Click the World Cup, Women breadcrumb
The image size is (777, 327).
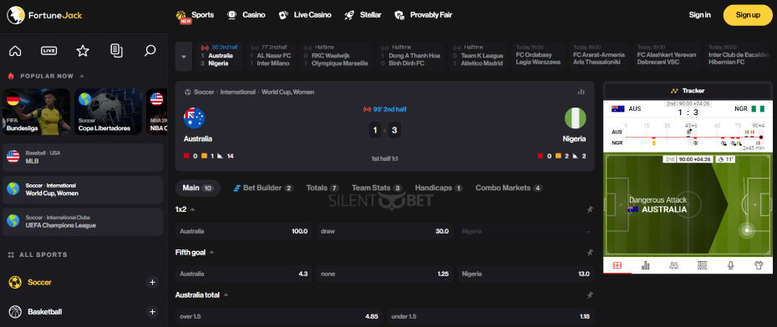tap(288, 92)
